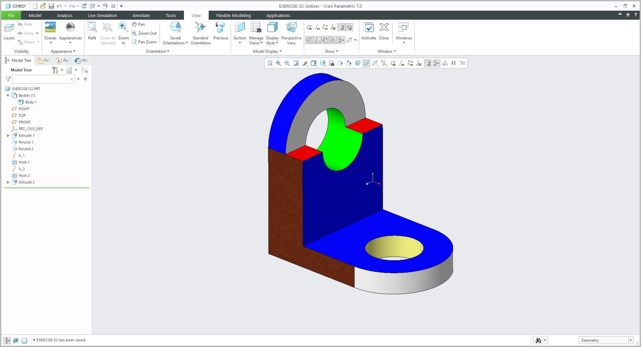Open the Section tool
The width and height of the screenshot is (641, 347).
coord(240,33)
